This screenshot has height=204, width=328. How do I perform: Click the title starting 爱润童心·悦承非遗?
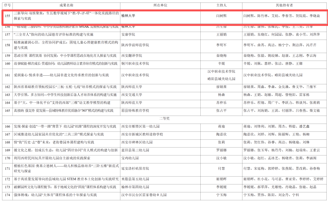click(61, 75)
